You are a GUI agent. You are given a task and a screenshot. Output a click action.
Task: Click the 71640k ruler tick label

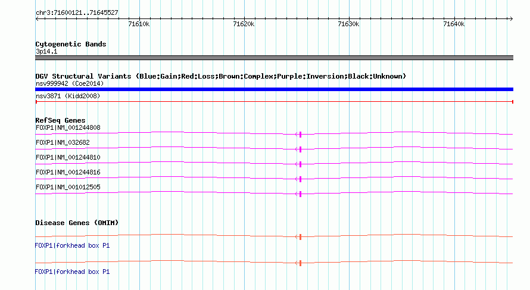(x=454, y=24)
